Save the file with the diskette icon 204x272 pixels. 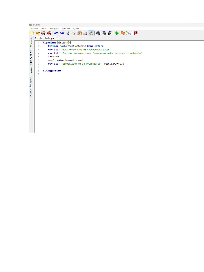[x=43, y=33]
